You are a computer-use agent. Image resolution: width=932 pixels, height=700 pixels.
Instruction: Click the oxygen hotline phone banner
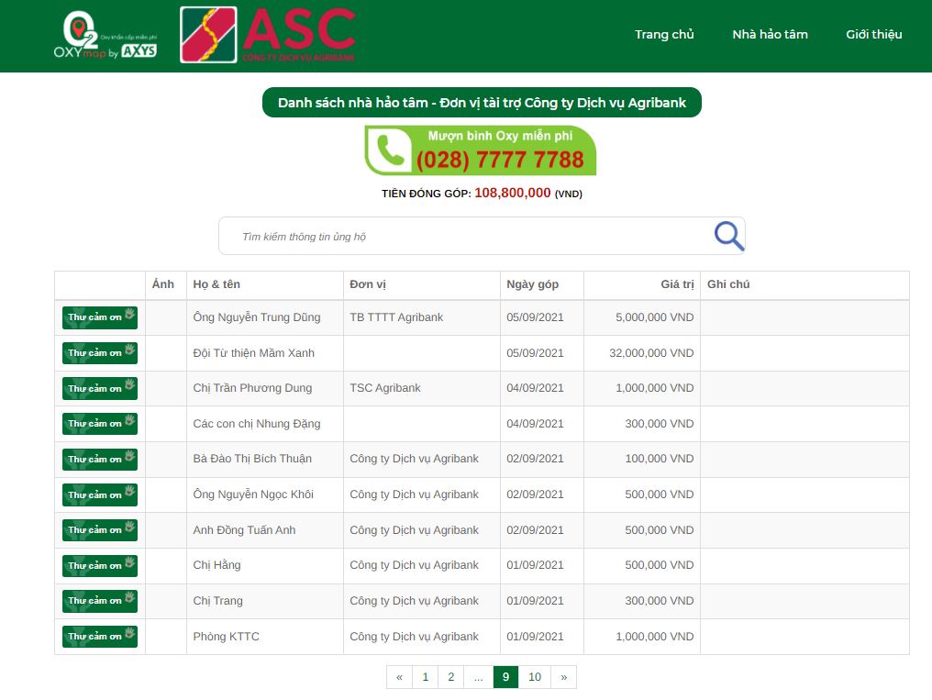point(481,150)
